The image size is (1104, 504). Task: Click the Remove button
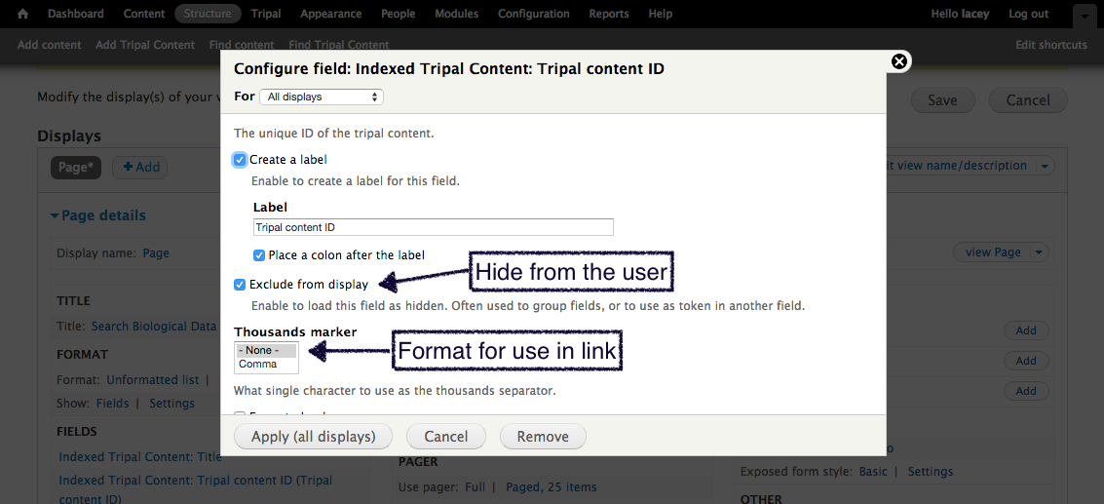543,437
